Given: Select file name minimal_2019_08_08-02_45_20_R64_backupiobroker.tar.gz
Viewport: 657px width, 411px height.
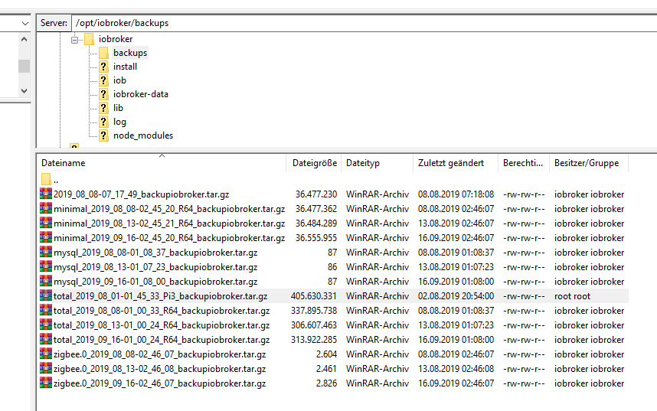Looking at the screenshot, I should [169, 209].
